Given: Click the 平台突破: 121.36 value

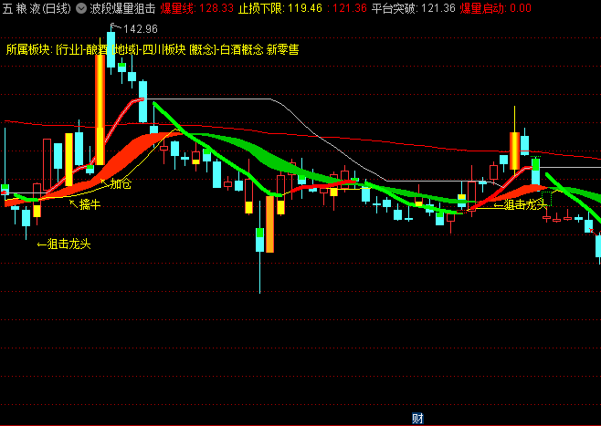Looking at the screenshot, I should [413, 8].
